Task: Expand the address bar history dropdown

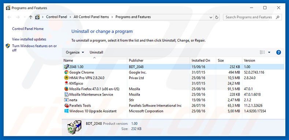Action: 211,17
